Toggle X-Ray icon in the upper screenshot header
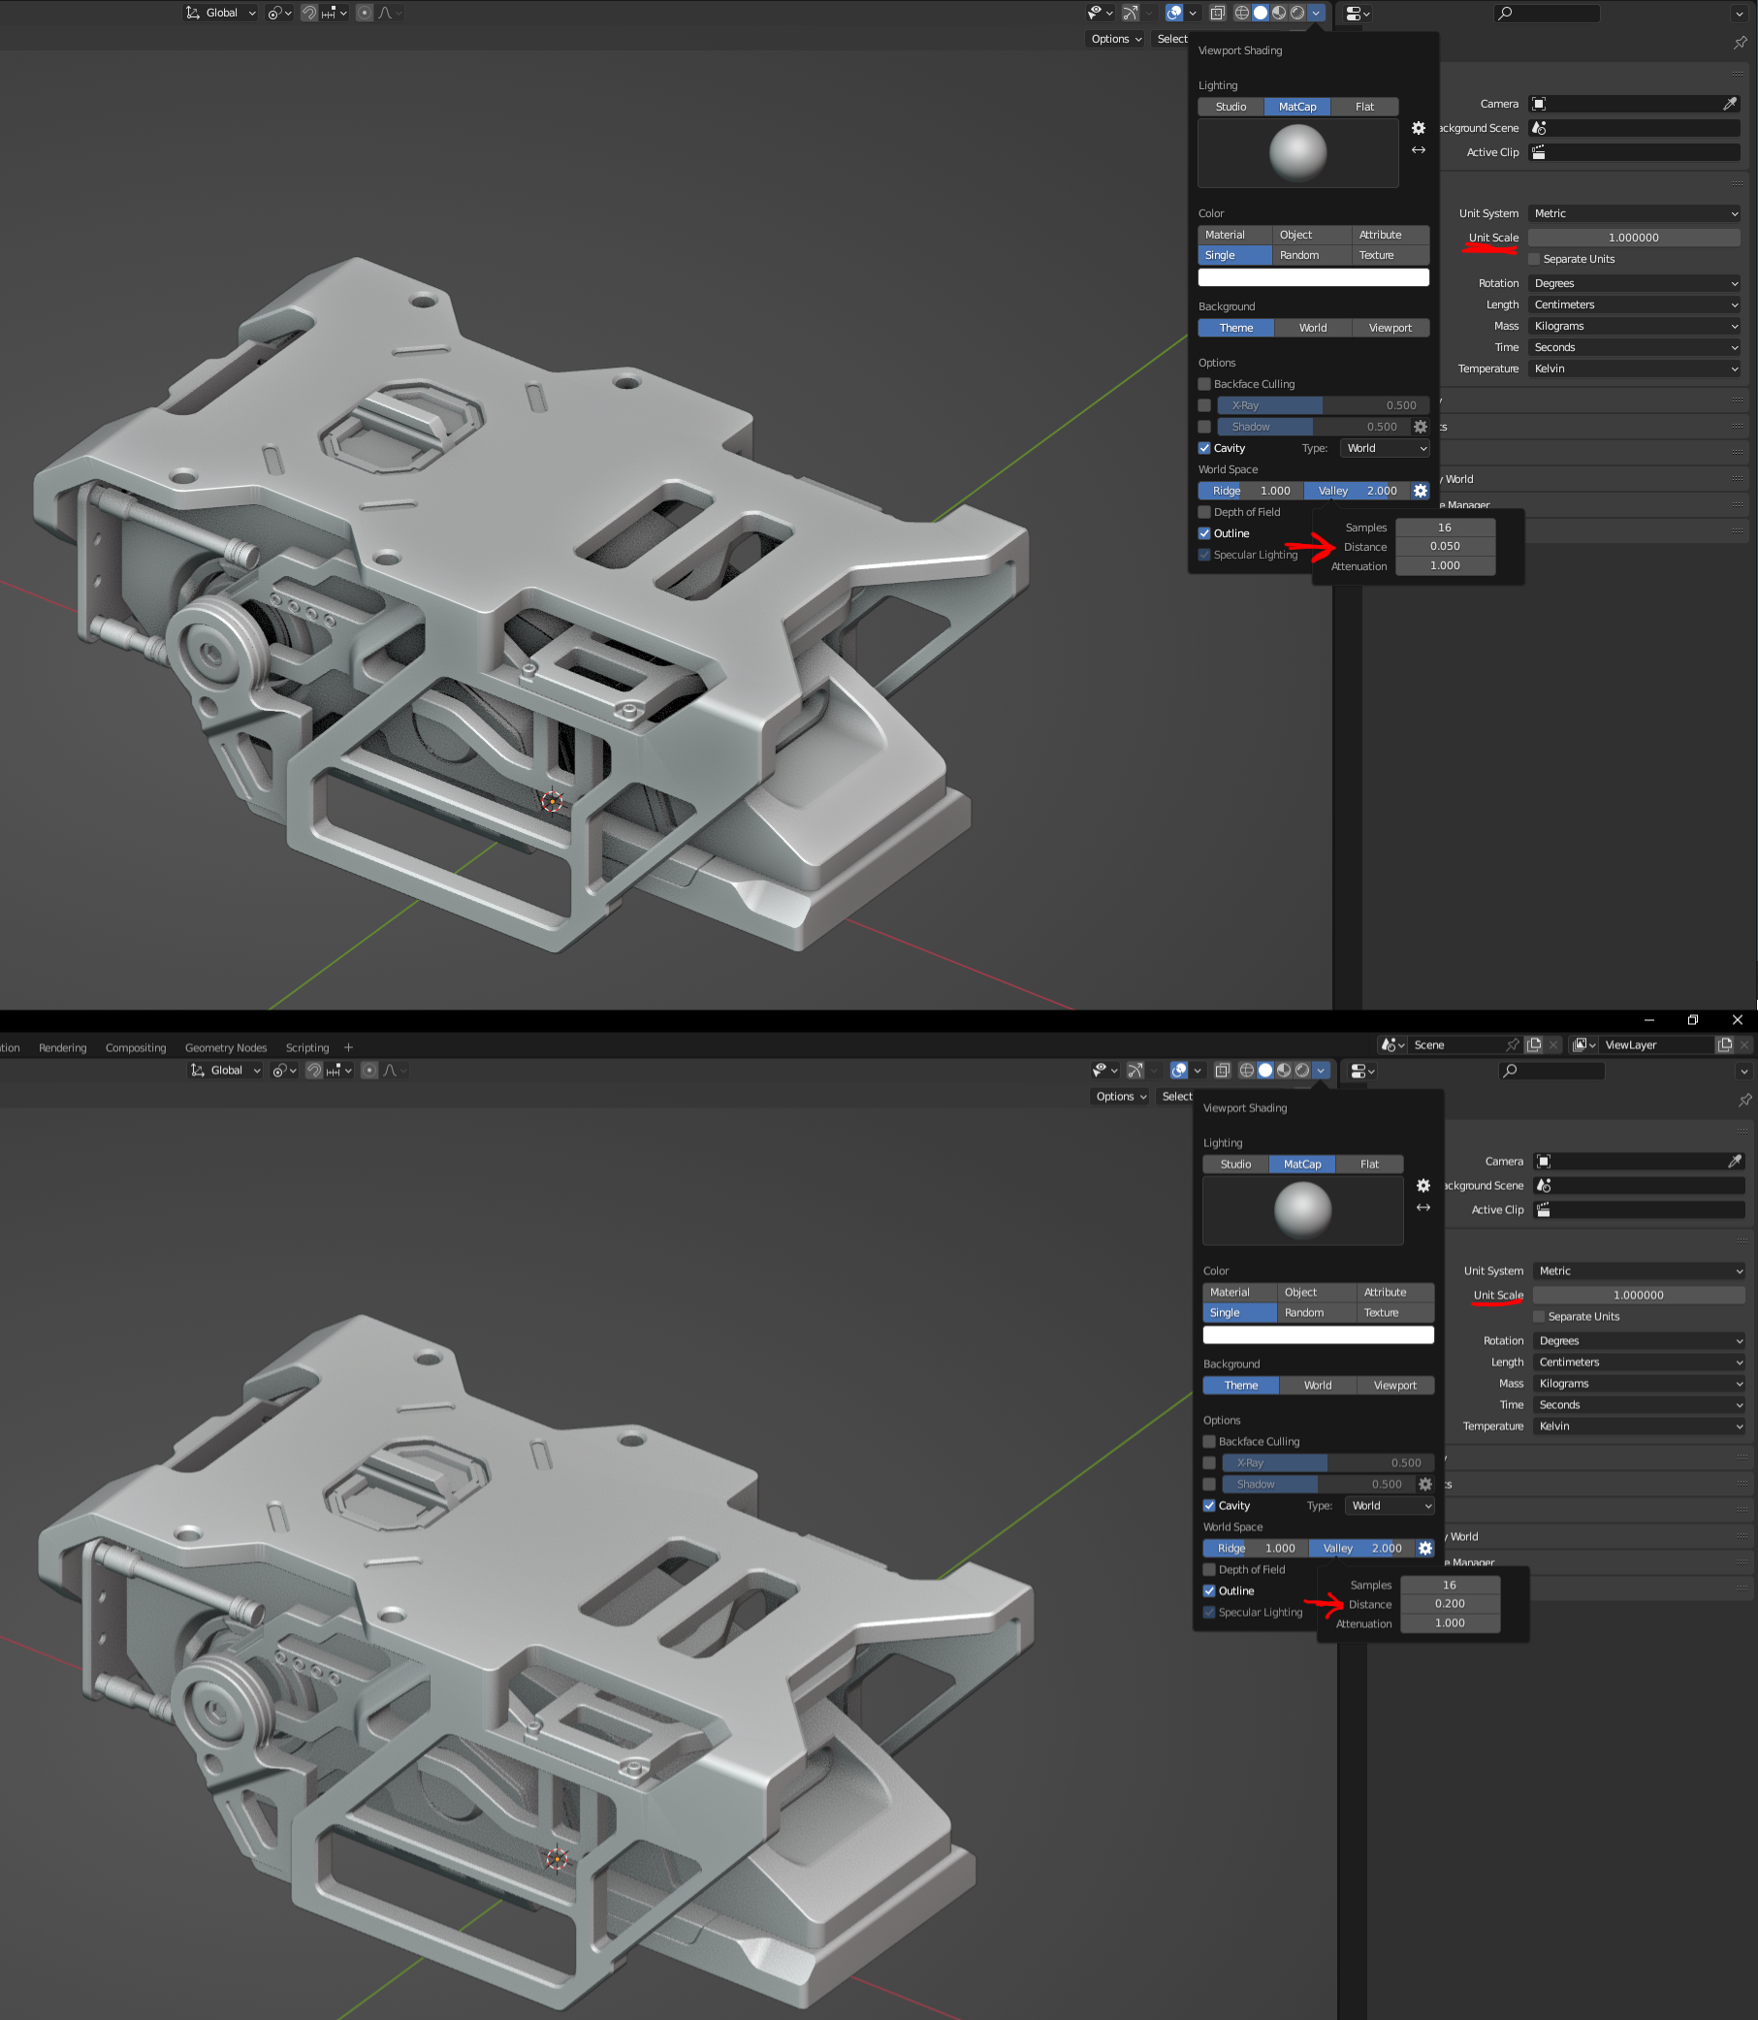This screenshot has width=1758, height=2020. (x=1218, y=13)
